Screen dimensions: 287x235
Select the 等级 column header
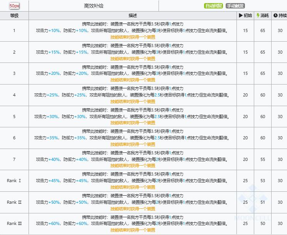pyautogui.click(x=14, y=15)
